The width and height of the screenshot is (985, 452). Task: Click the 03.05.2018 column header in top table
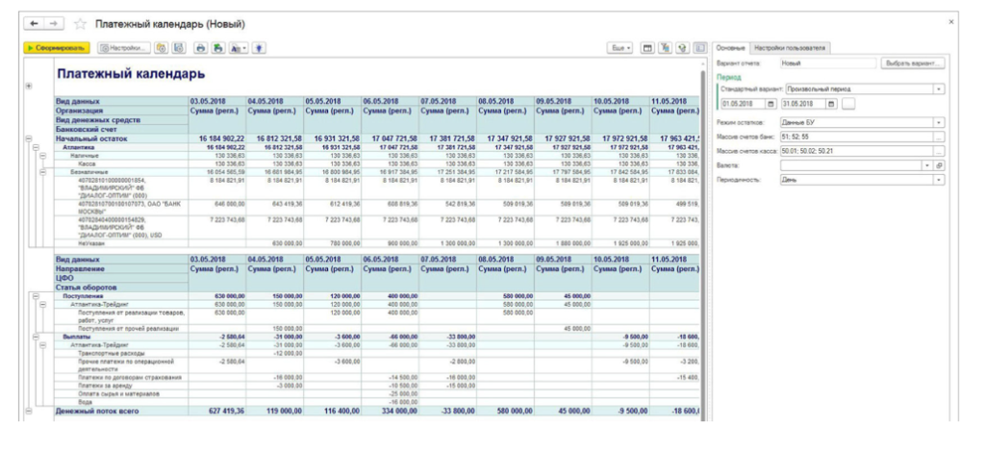coord(216,101)
